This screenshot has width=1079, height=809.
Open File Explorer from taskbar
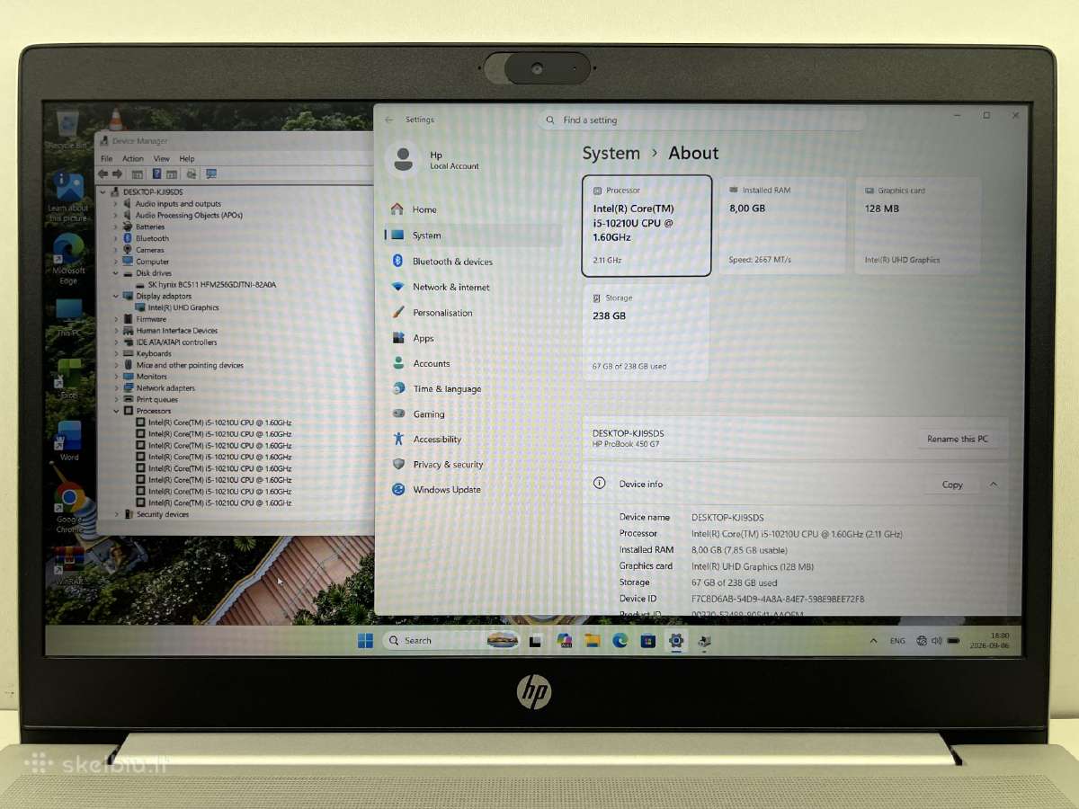(x=592, y=640)
